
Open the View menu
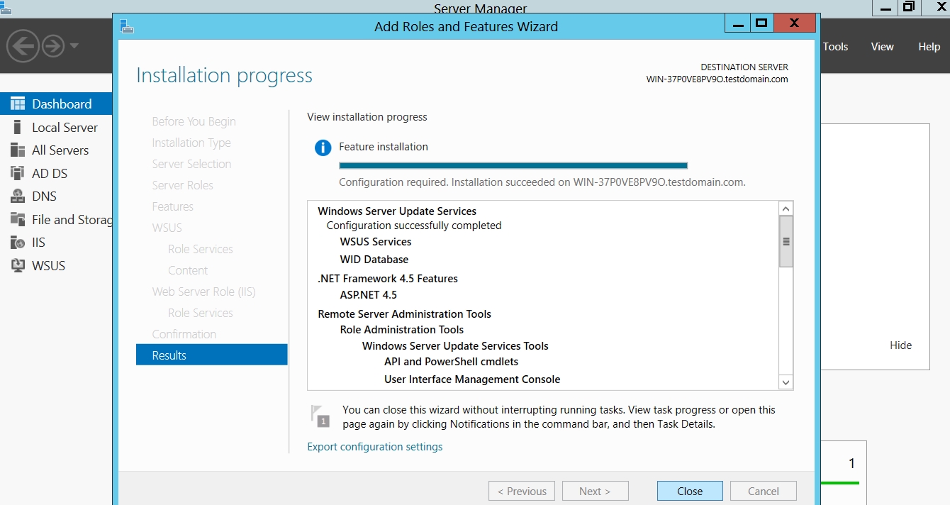[882, 47]
